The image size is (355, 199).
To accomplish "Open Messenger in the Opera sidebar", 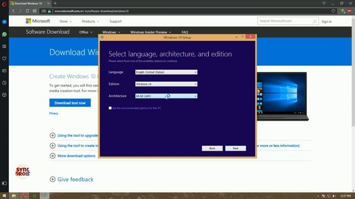I will (4, 22).
